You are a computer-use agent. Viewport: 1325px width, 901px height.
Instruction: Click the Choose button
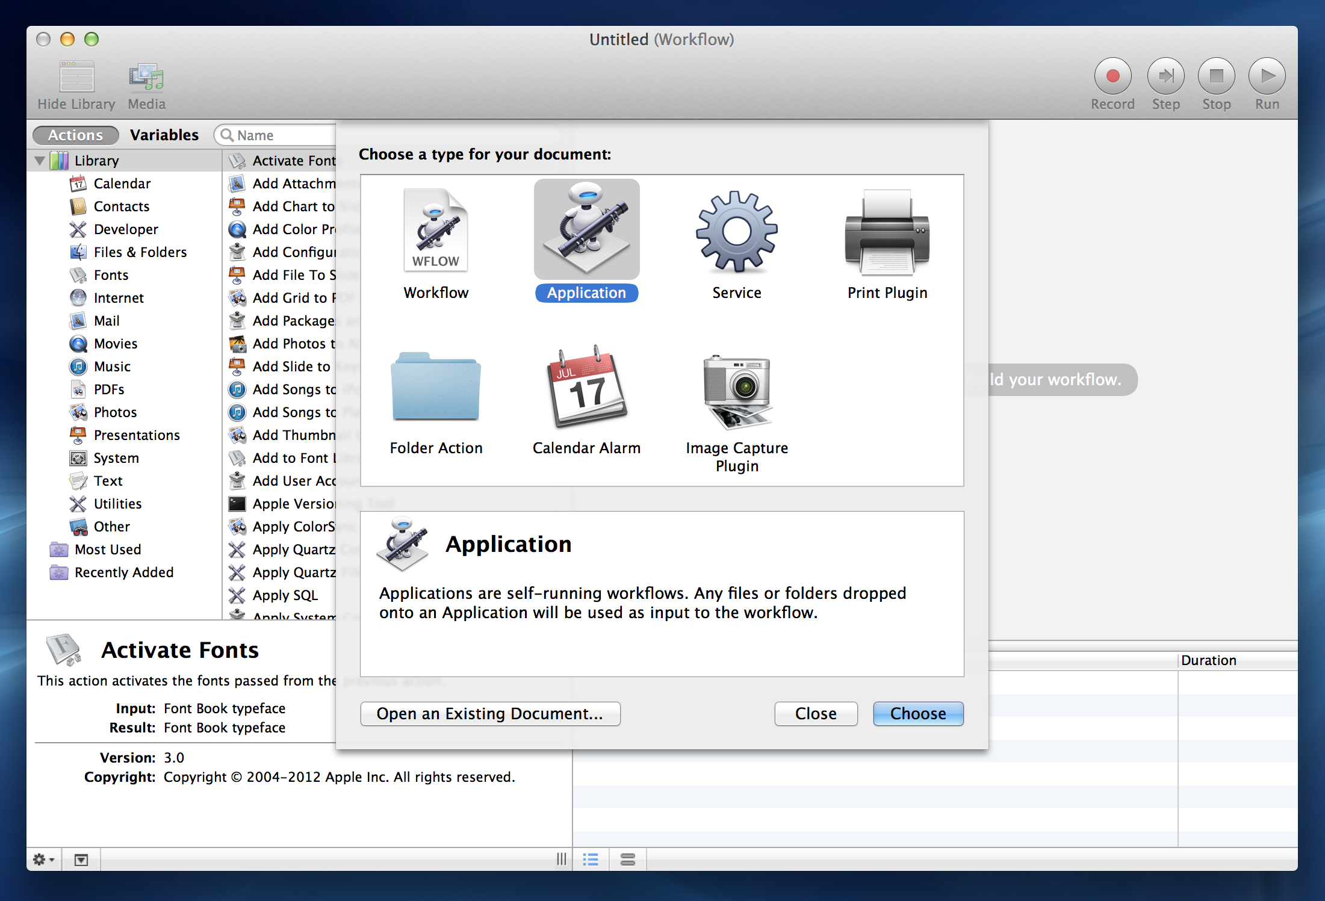click(x=918, y=714)
